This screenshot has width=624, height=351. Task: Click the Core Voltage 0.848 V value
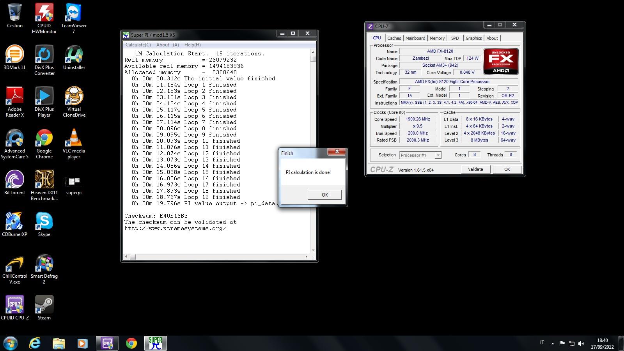[467, 72]
